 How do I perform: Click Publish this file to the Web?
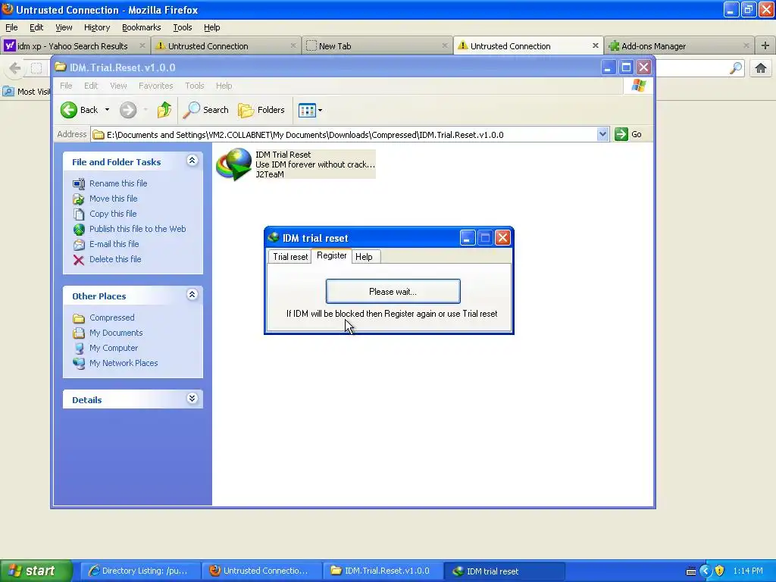click(x=138, y=229)
